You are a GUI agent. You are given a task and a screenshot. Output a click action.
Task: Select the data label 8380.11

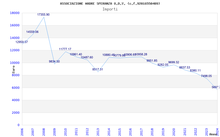click(x=195, y=70)
